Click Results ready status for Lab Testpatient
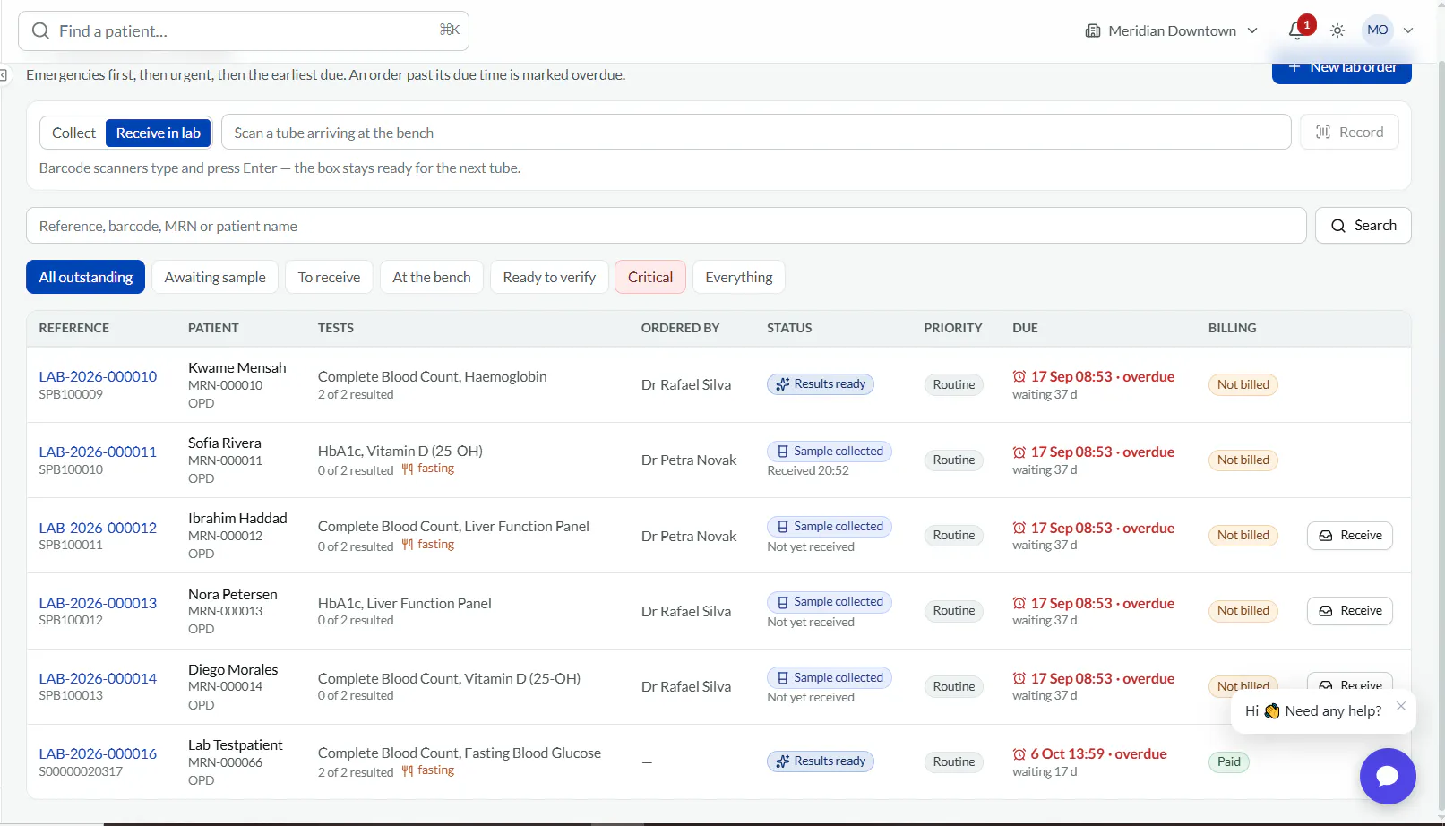Image resolution: width=1445 pixels, height=826 pixels. tap(821, 761)
